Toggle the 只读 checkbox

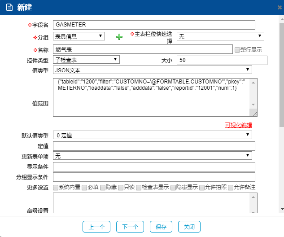click(x=121, y=187)
